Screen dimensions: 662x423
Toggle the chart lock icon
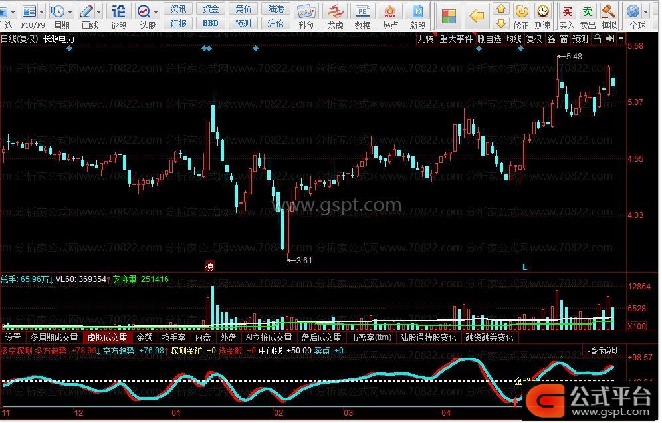click(x=597, y=39)
